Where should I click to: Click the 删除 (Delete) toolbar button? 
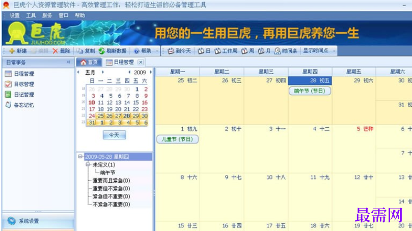click(x=62, y=51)
